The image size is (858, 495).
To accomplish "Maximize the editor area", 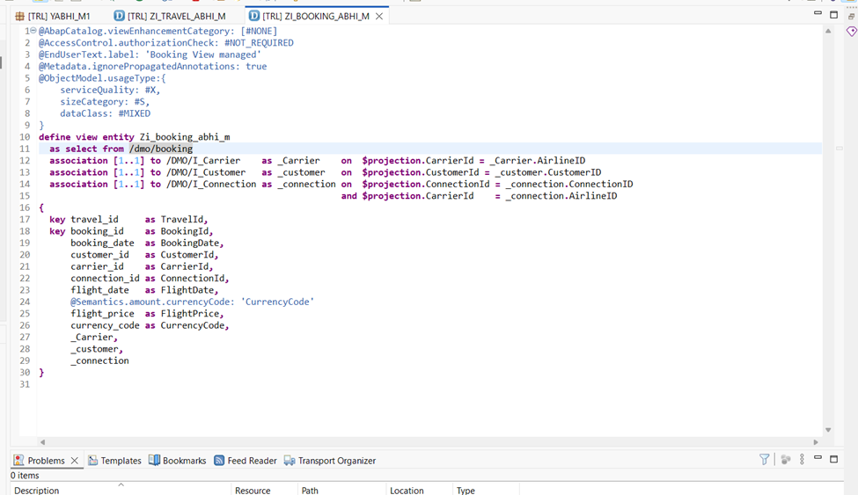I will click(834, 15).
